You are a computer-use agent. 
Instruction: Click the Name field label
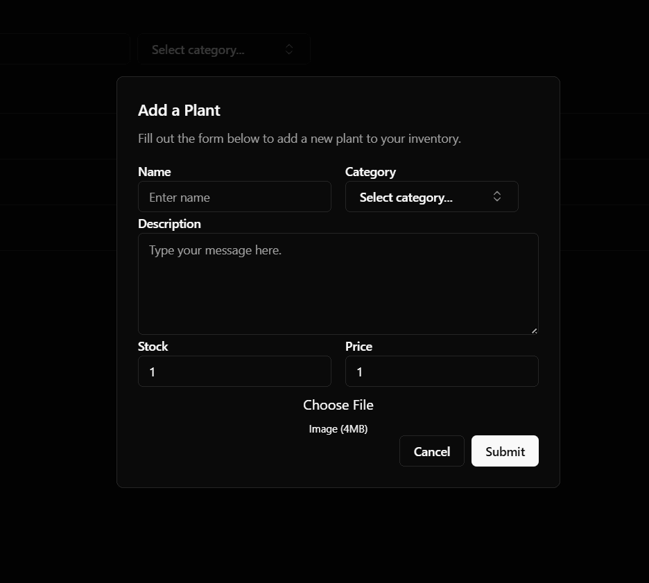click(154, 172)
